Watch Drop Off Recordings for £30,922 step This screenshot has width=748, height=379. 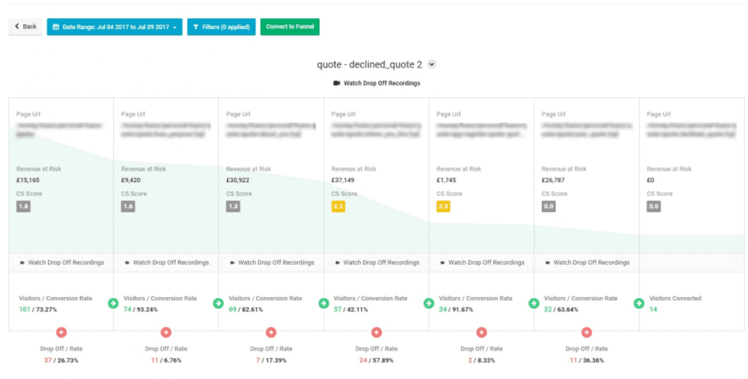[272, 262]
